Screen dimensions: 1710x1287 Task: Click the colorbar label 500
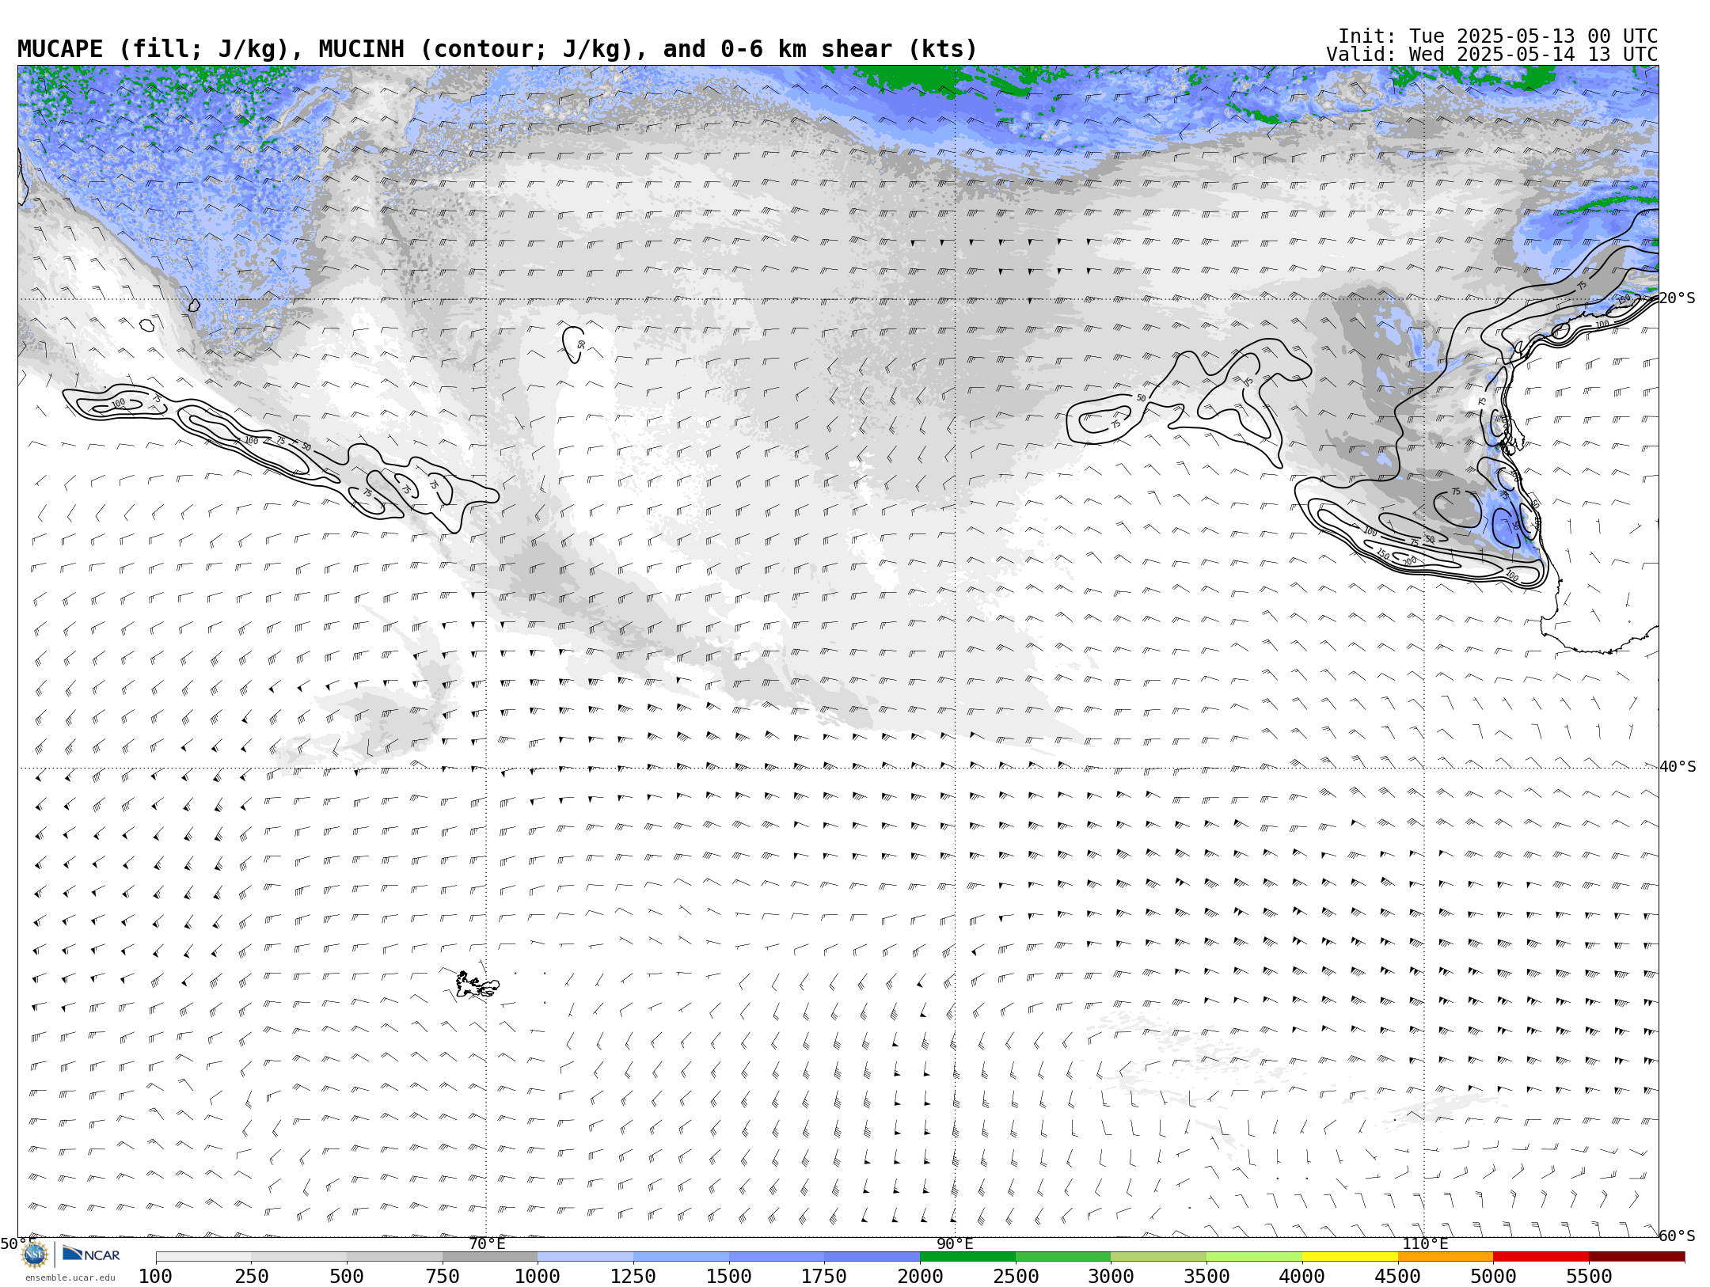(x=347, y=1277)
